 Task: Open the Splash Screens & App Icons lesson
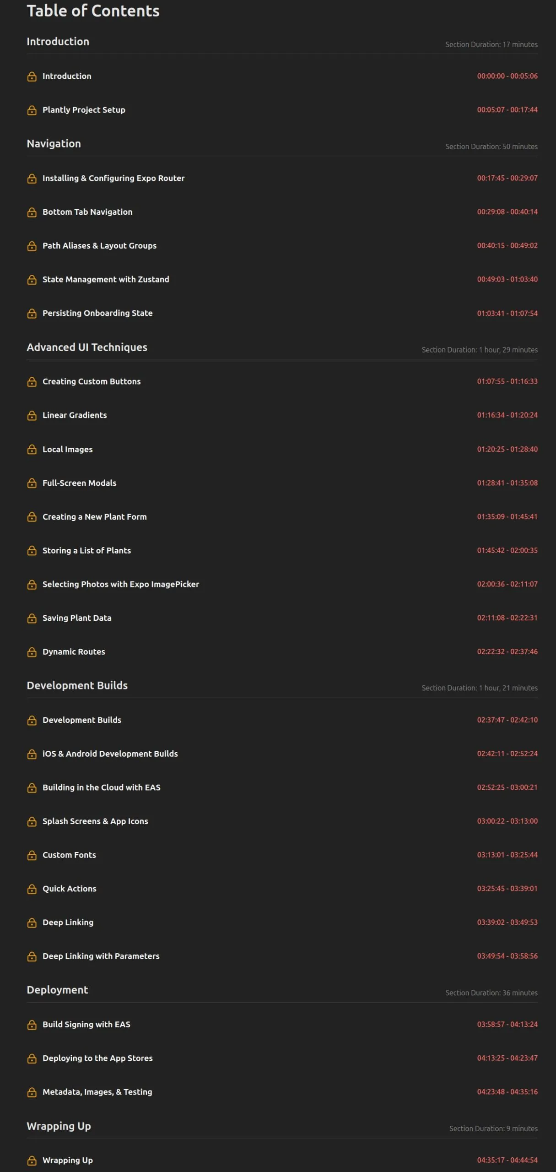coord(95,821)
